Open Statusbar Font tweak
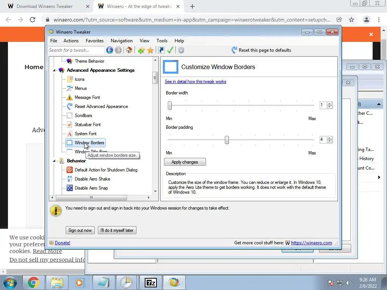The image size is (387, 290). coord(88,125)
